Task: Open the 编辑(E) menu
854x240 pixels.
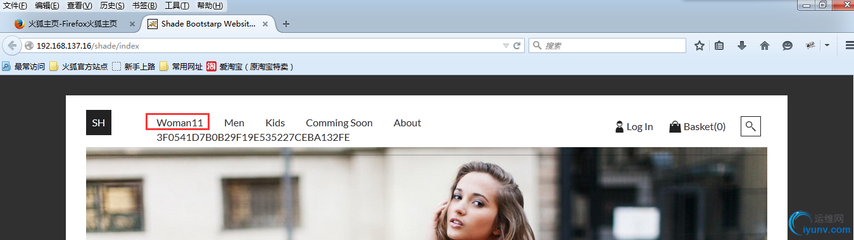Action: point(47,6)
